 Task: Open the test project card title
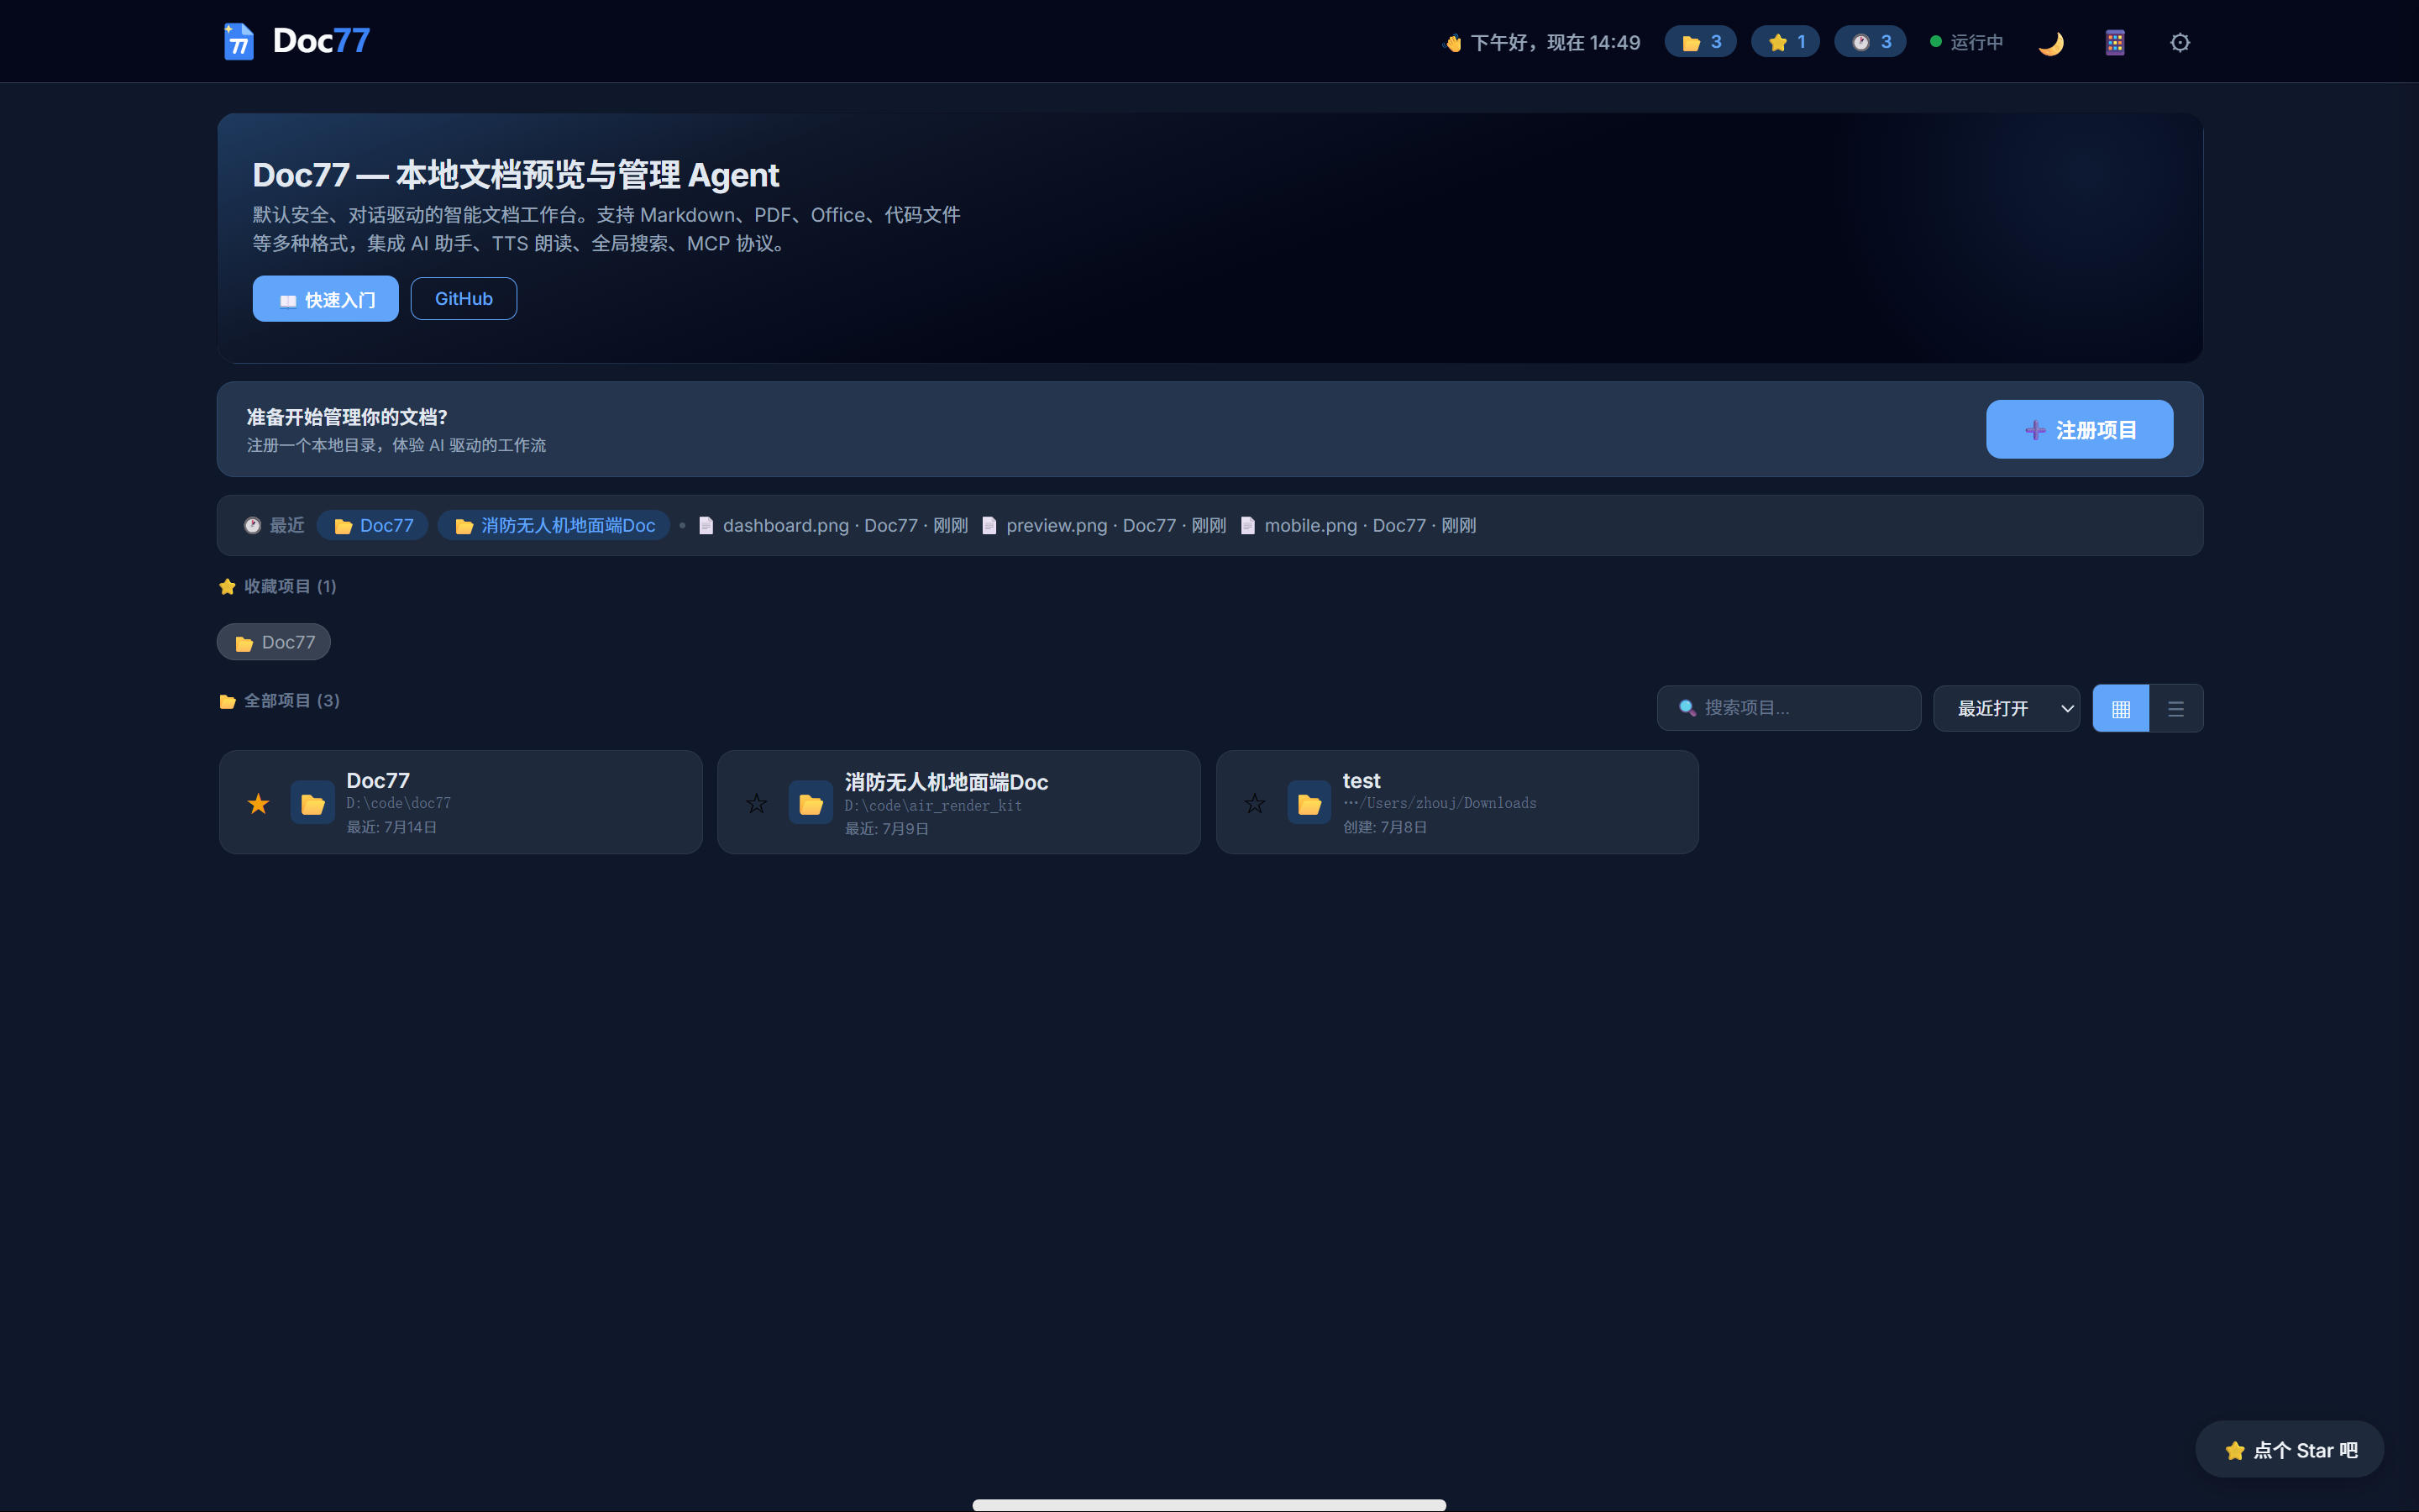(x=1361, y=780)
